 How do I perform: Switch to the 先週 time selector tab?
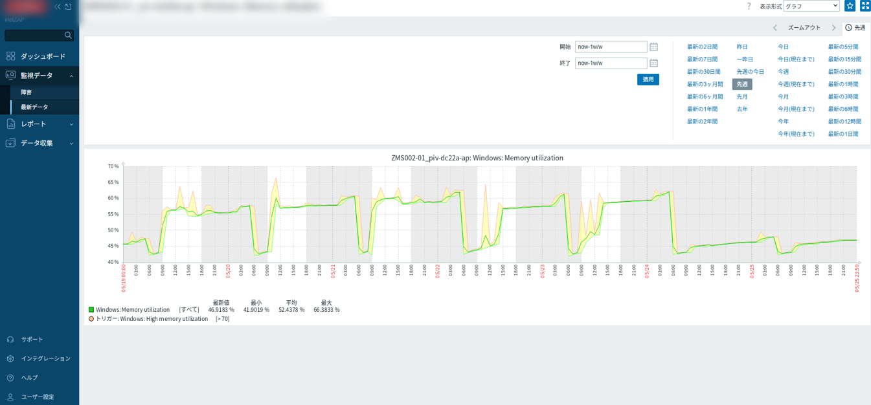855,28
